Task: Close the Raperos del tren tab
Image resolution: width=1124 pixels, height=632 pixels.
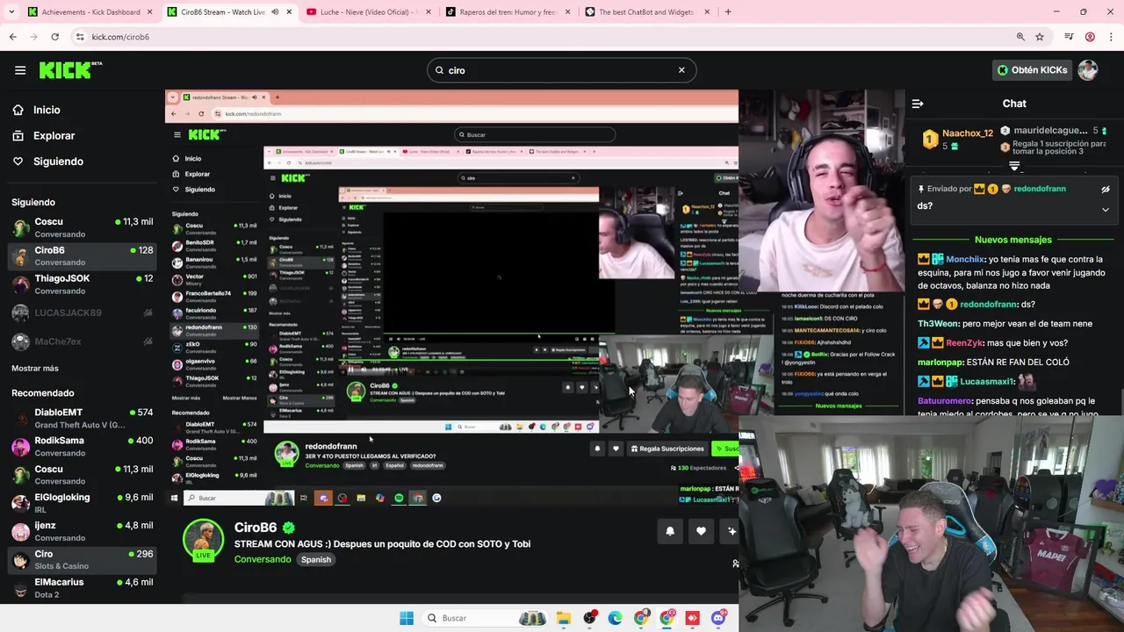Action: click(566, 12)
